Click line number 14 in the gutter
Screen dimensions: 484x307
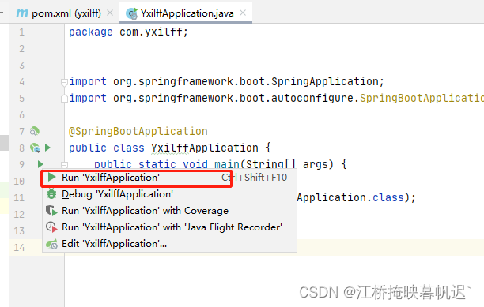19,248
